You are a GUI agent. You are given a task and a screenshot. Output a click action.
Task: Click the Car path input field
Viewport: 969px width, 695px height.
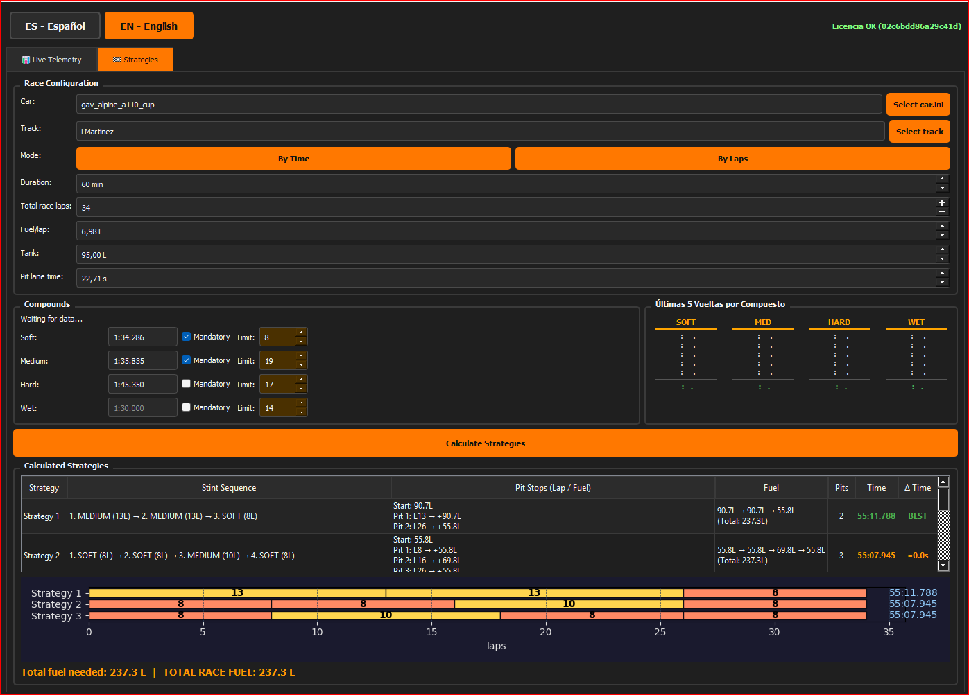[x=479, y=105]
